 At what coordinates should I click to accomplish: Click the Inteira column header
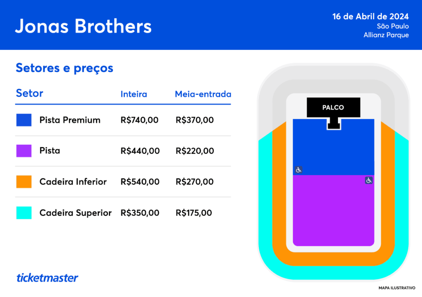[x=134, y=94]
